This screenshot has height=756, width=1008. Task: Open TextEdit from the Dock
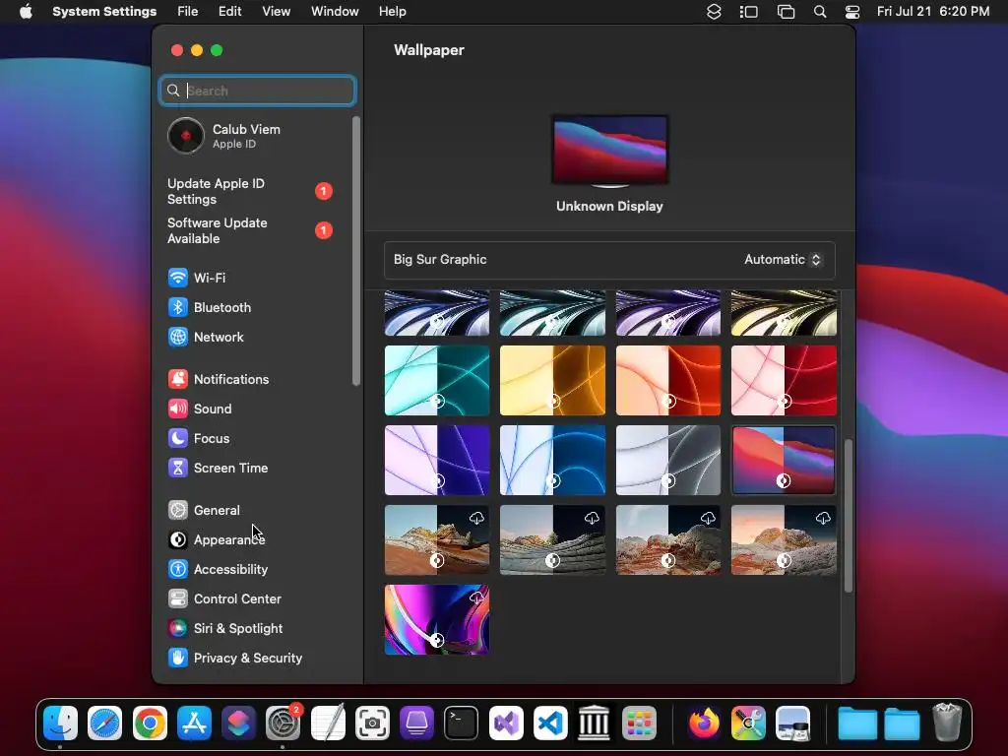coord(328,724)
